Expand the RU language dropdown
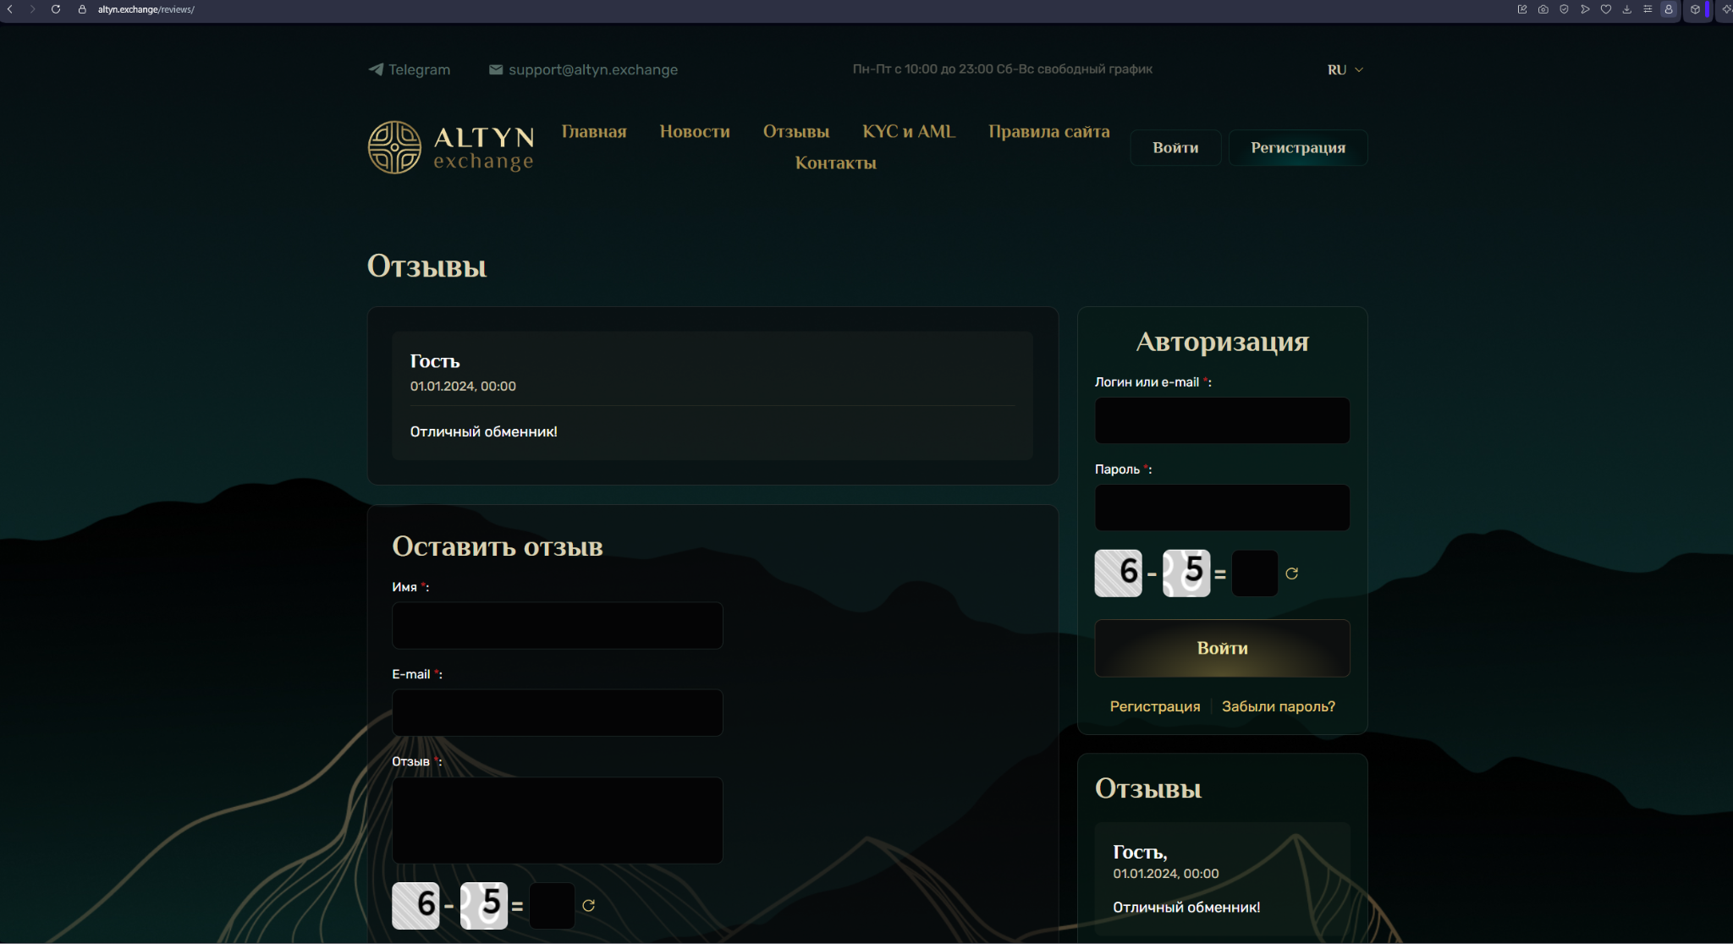The image size is (1733, 944). [1345, 70]
